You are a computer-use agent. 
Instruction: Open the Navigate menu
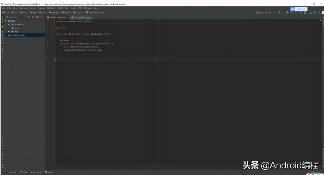pyautogui.click(x=23, y=8)
